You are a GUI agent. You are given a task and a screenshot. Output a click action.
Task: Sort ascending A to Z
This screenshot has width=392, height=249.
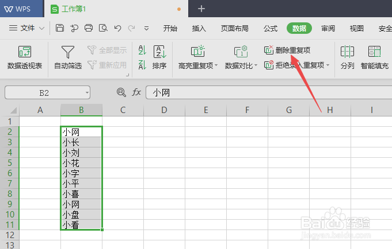pos(142,50)
